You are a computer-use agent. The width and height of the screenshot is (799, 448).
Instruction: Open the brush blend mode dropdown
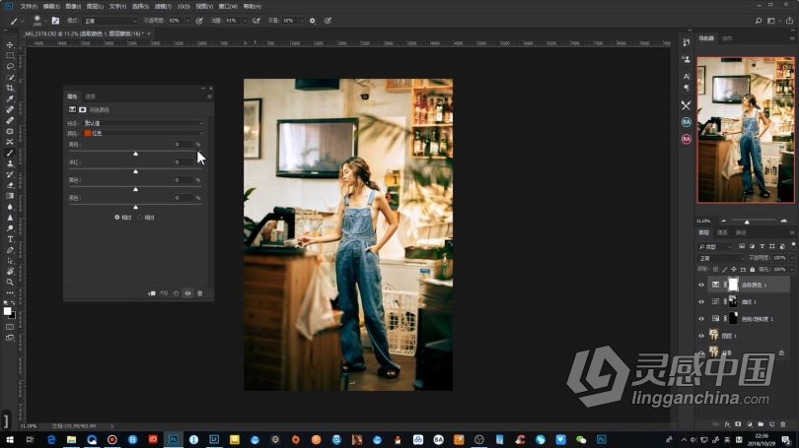click(109, 20)
